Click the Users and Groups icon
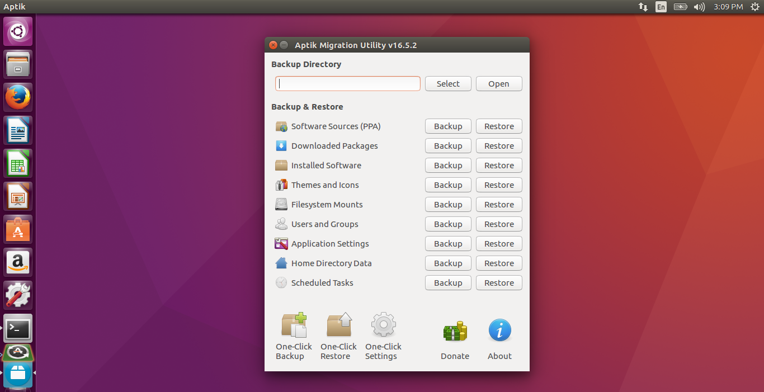Screen dimensions: 764x392 pos(281,224)
